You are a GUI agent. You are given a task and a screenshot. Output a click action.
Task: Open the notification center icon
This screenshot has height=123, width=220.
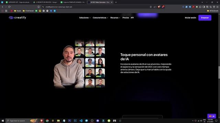pyautogui.click(x=216, y=121)
